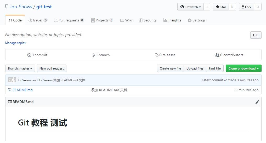Image resolution: width=266 pixels, height=143 pixels.
Task: Open the Insights tab
Action: (x=172, y=20)
